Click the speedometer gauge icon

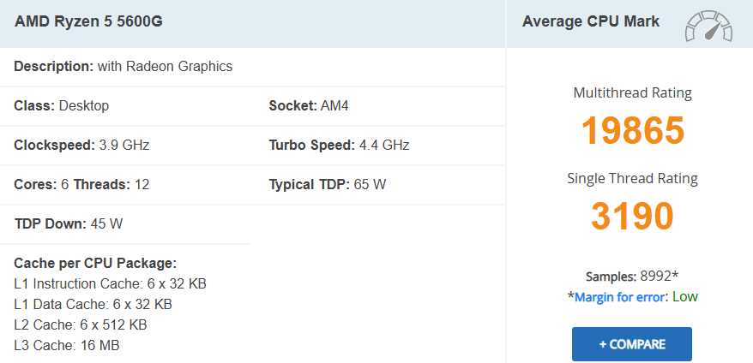pyautogui.click(x=708, y=26)
